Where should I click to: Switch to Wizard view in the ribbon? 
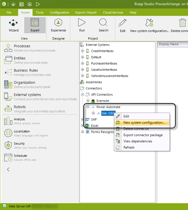point(13,25)
